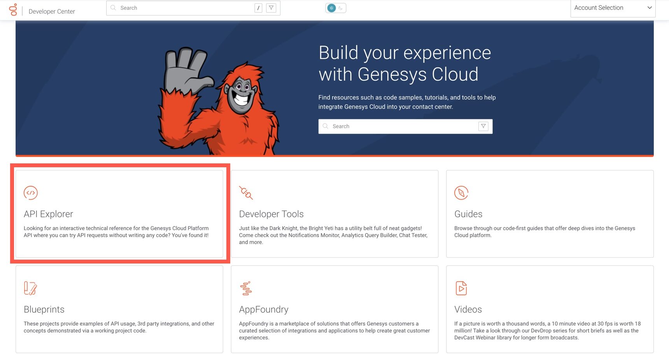This screenshot has height=359, width=669.
Task: Open filter in hero banner search
Action: [x=483, y=126]
